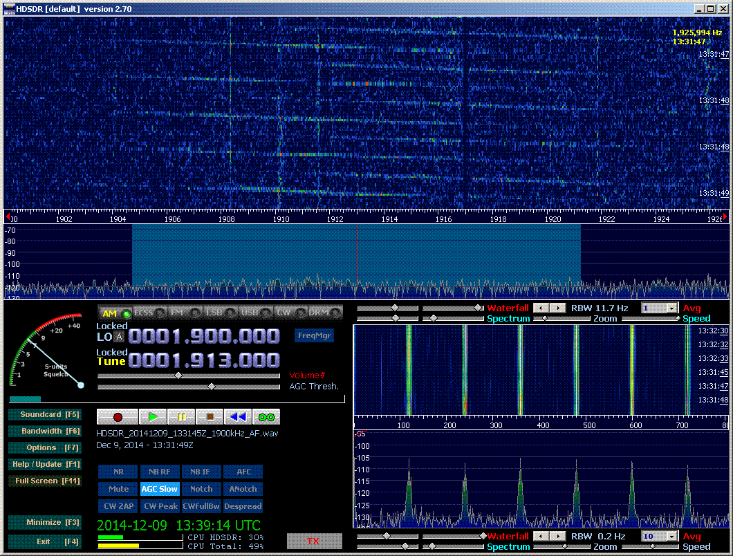The width and height of the screenshot is (733, 556).
Task: Open the FreqMgr frequency manager
Action: point(315,335)
